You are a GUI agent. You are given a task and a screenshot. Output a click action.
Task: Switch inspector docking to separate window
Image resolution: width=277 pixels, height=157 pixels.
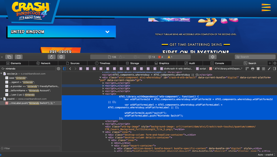tap(9, 57)
